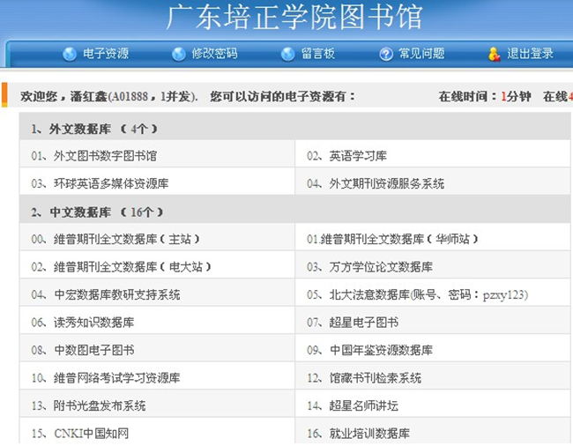
Task: Open 维普期刊全文数据库（主站）
Action: (x=126, y=239)
